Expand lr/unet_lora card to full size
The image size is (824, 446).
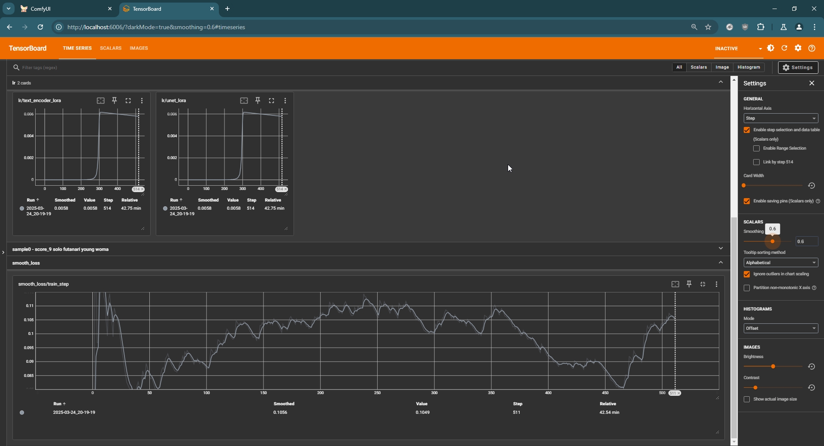point(271,100)
